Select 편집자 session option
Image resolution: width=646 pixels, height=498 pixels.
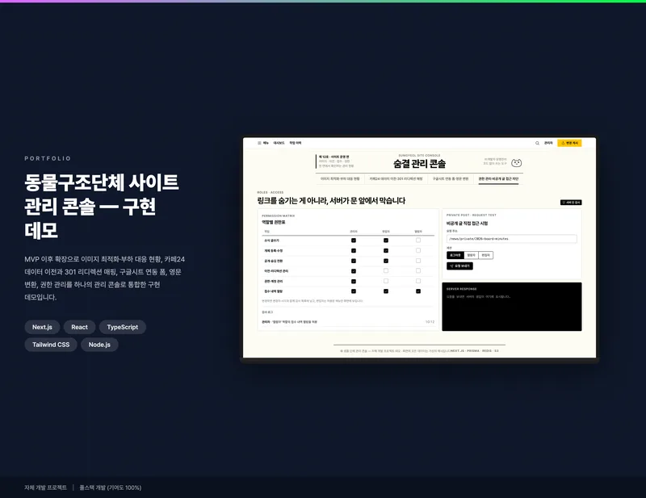pos(486,255)
